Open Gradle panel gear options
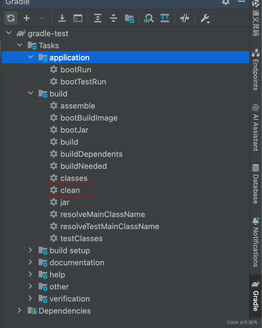This screenshot has height=328, width=262. tap(226, 2)
